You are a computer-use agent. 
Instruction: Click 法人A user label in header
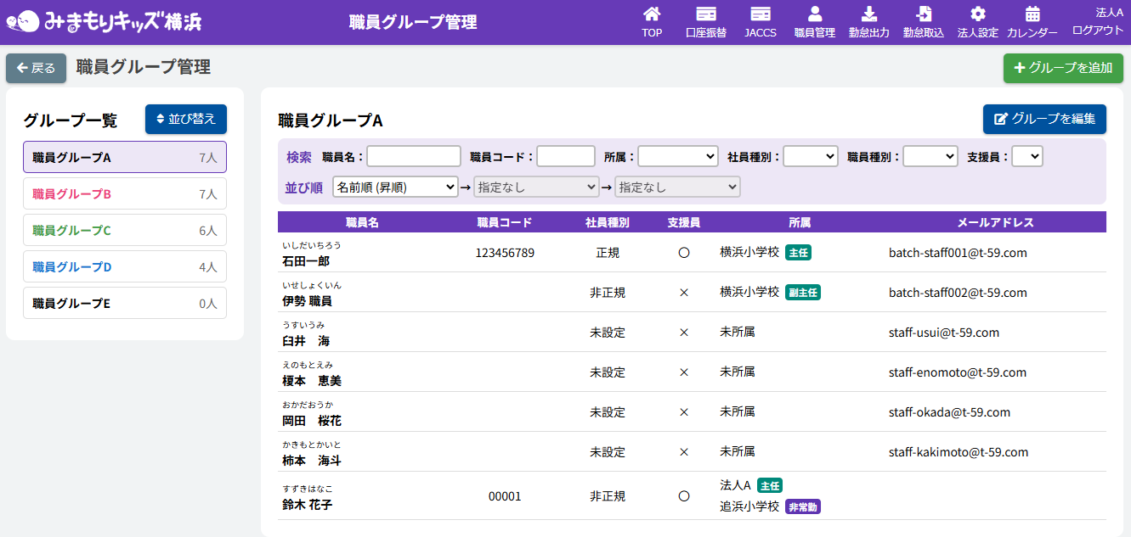1110,12
